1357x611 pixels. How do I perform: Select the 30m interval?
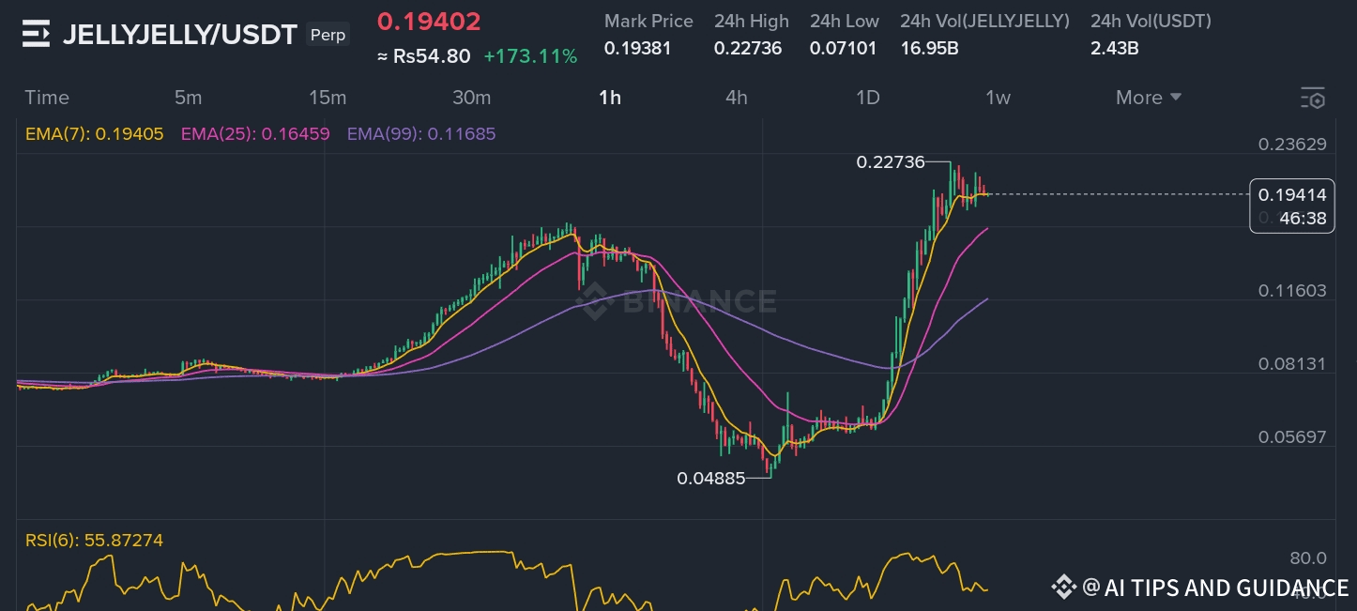[x=471, y=98]
